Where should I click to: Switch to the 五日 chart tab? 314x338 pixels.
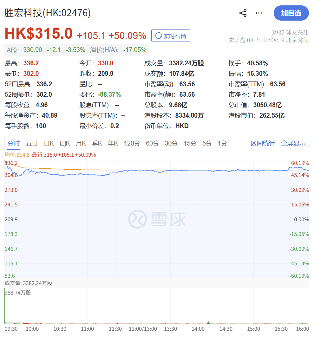[32, 143]
